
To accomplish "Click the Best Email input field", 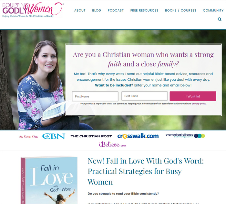I will [144, 96].
